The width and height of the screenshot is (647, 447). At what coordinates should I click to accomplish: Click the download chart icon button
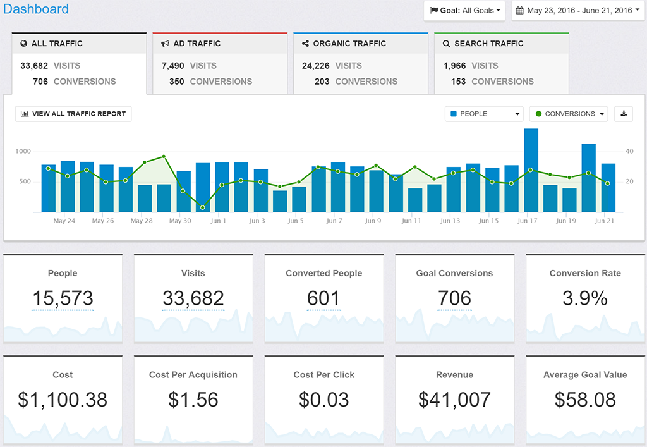624,114
